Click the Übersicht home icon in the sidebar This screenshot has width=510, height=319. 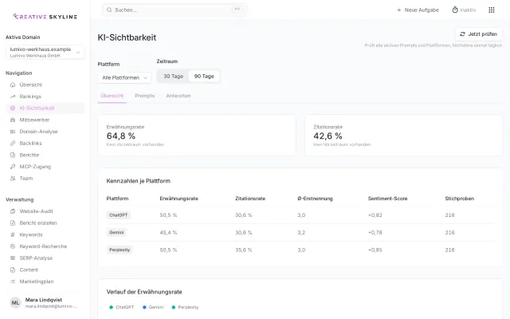pos(13,85)
